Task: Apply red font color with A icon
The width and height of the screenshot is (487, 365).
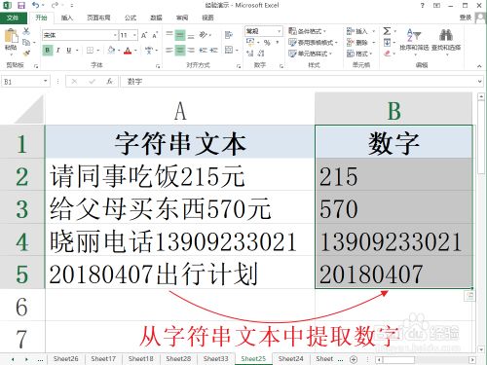Action: click(128, 51)
